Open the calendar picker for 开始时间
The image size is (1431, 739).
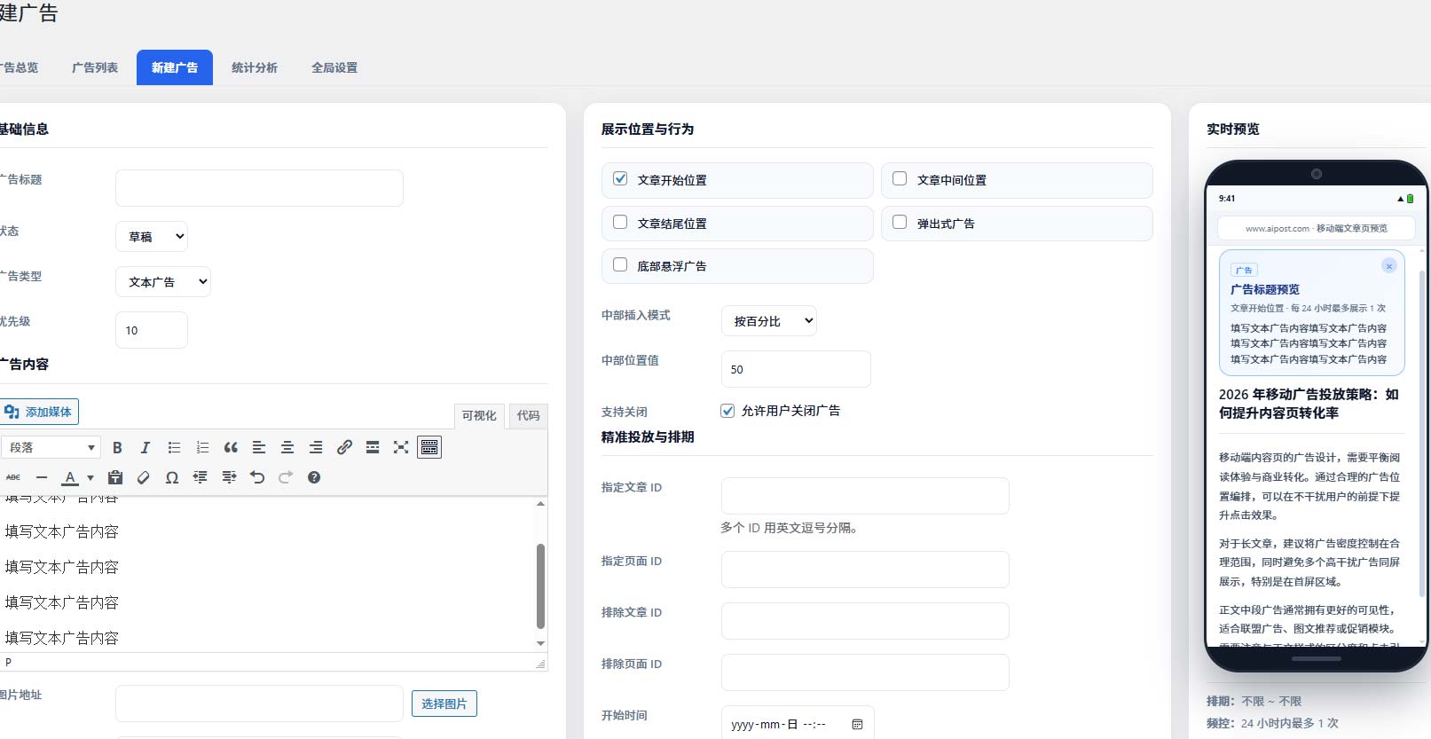(857, 724)
